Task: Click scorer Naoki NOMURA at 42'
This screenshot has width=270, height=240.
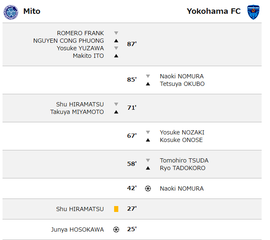Action: pyautogui.click(x=181, y=188)
